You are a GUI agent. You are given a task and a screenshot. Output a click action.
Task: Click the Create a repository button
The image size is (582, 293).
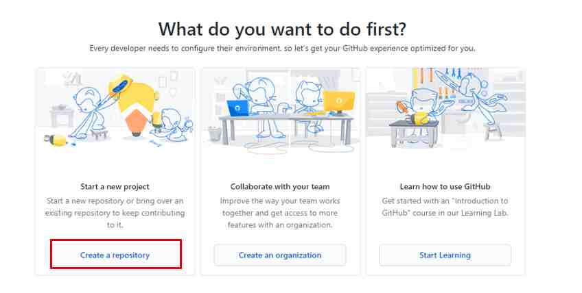[116, 255]
